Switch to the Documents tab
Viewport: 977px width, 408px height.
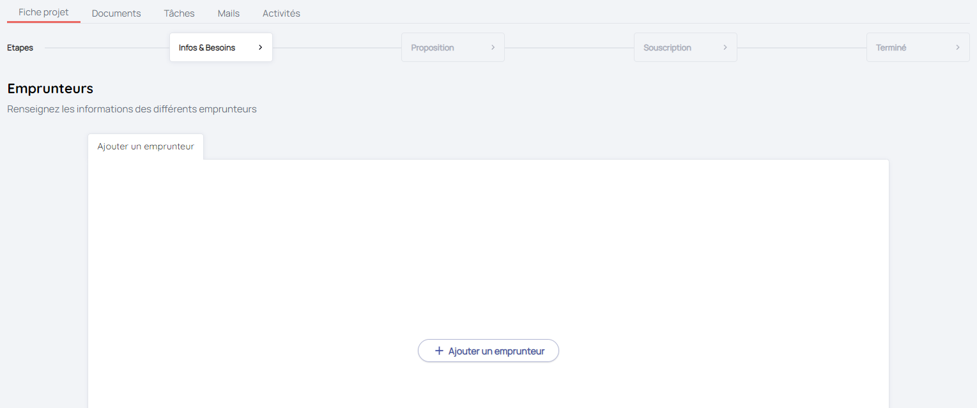pos(116,13)
